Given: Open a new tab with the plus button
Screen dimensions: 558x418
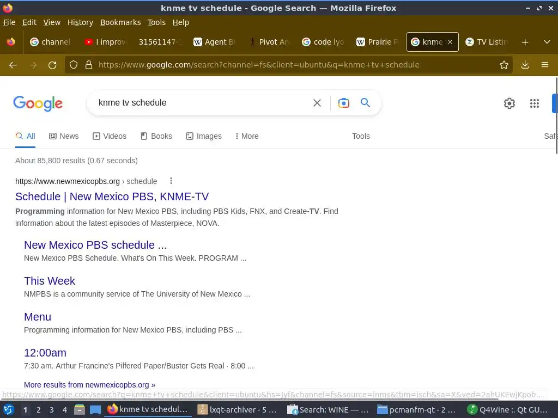Looking at the screenshot, I should click(525, 42).
